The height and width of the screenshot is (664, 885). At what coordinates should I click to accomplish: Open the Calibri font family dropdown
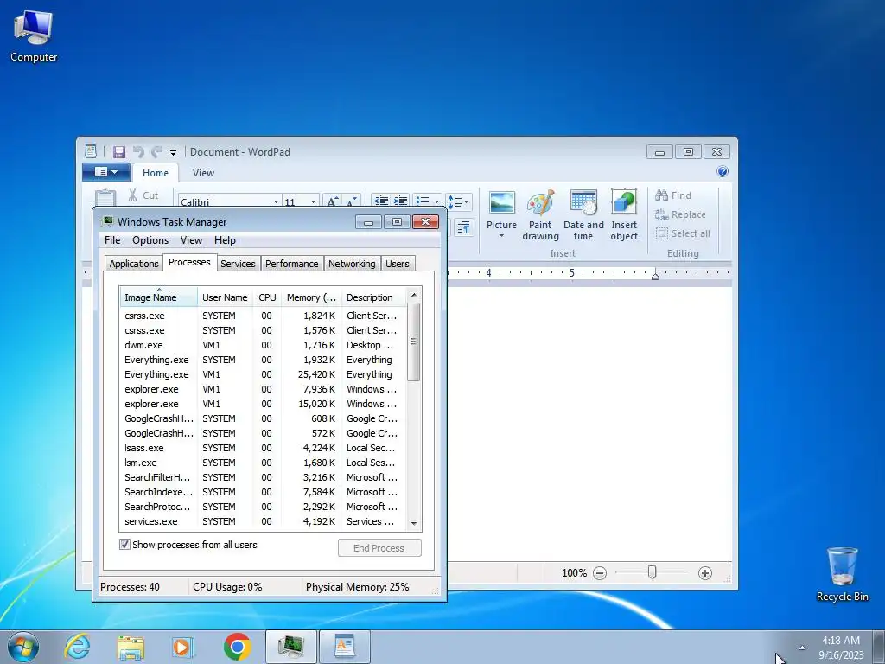[276, 201]
